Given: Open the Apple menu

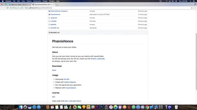Looking at the screenshot, I should click(x=3, y=1).
